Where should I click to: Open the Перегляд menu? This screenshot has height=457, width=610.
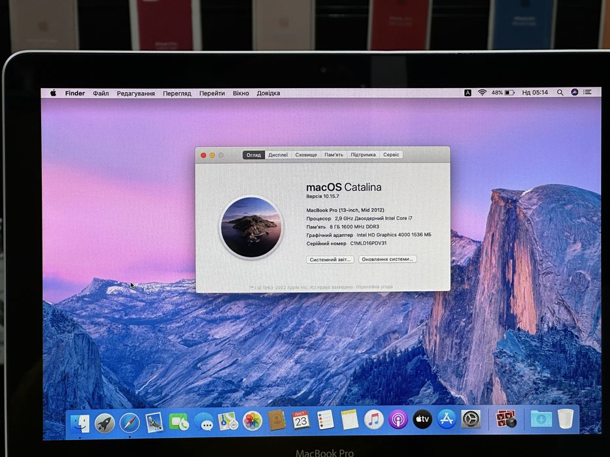[177, 93]
